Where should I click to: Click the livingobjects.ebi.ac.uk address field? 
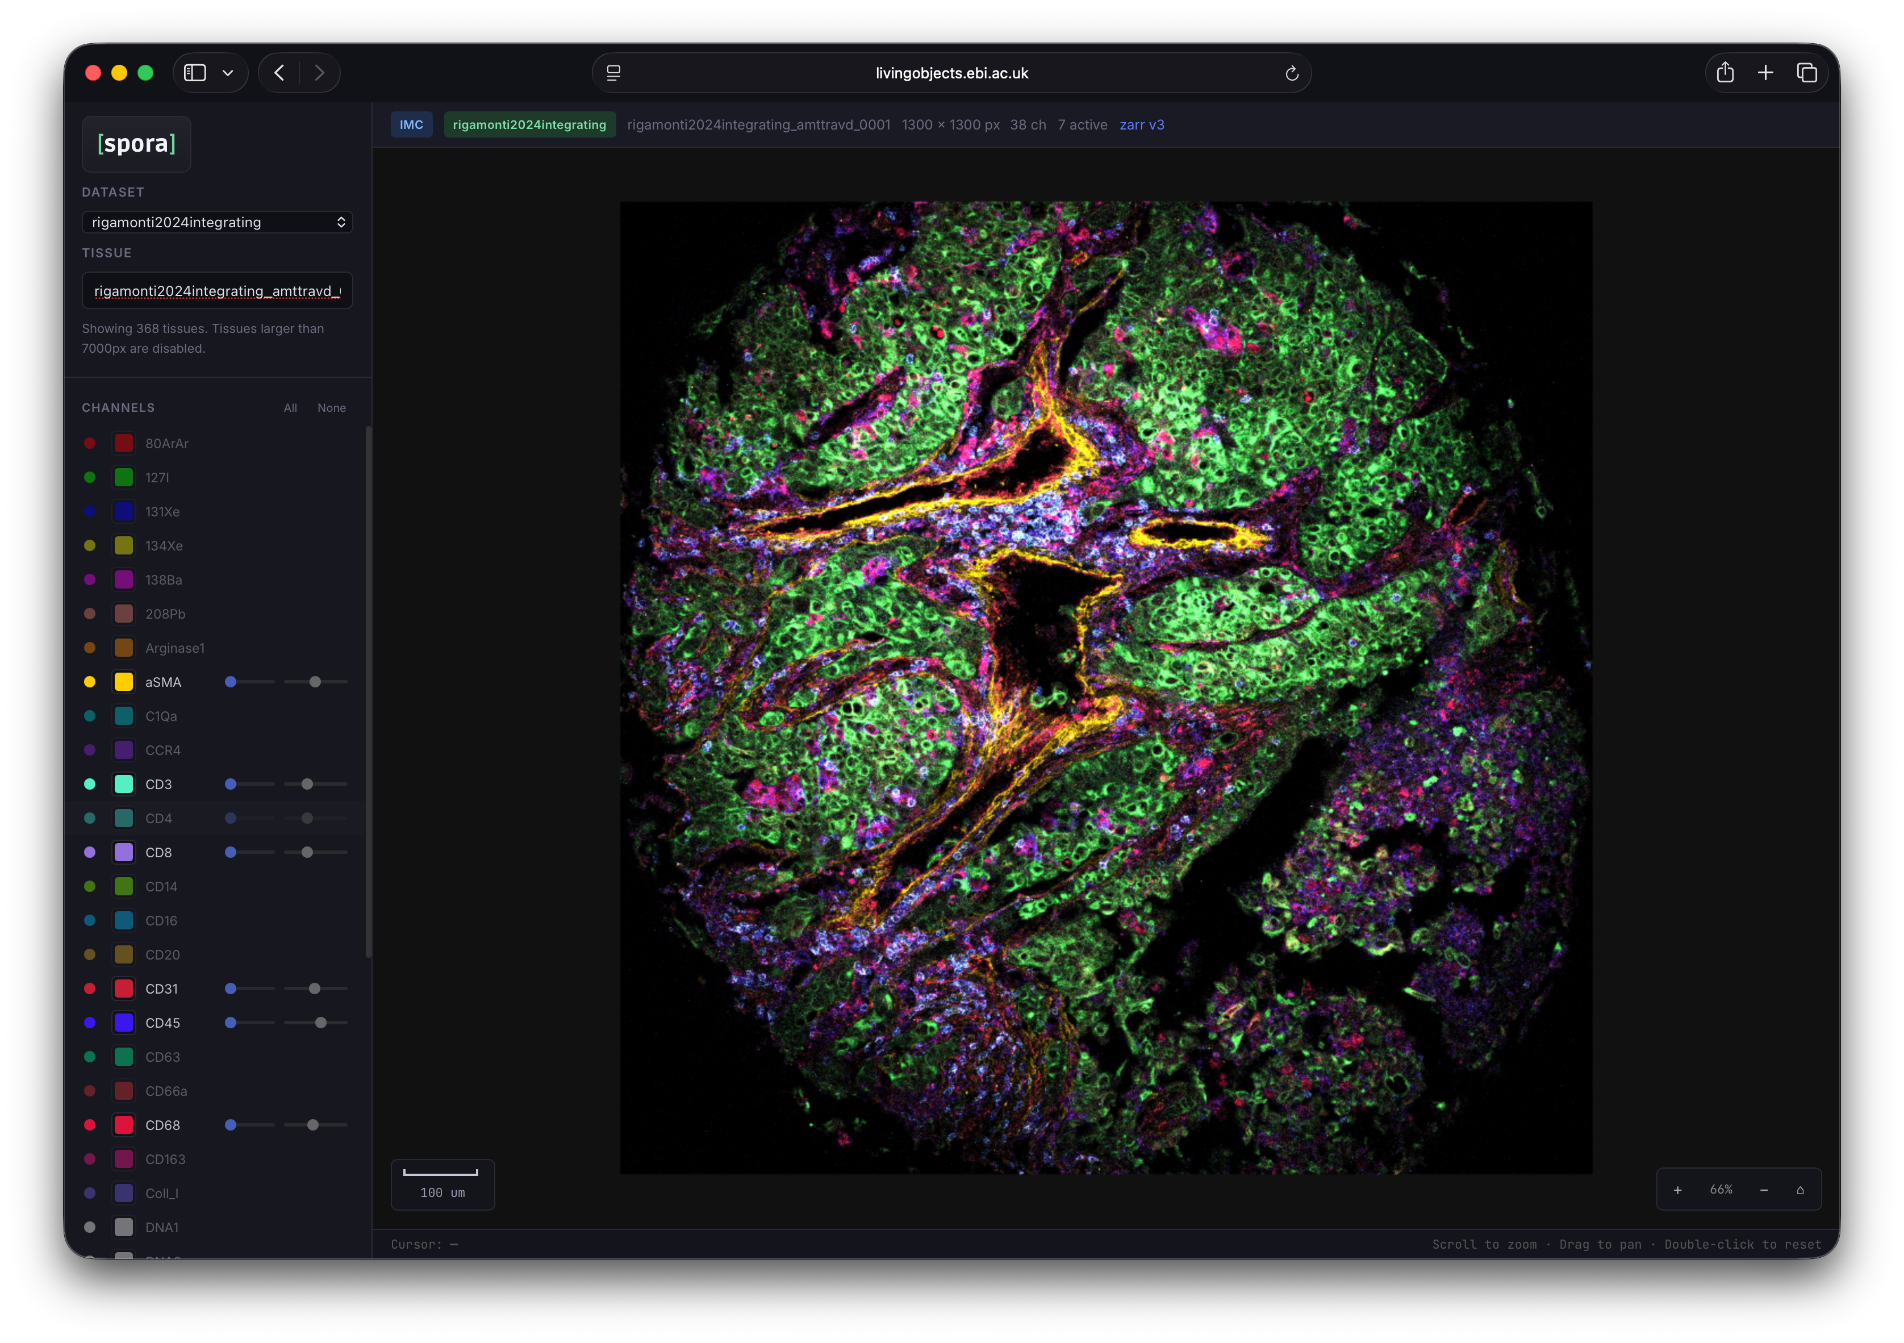point(951,73)
